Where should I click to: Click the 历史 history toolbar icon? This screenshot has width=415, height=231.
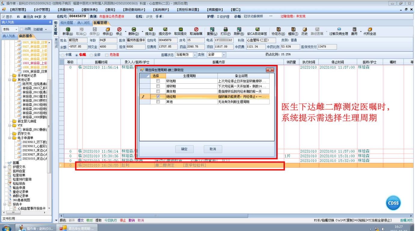[x=304, y=29]
